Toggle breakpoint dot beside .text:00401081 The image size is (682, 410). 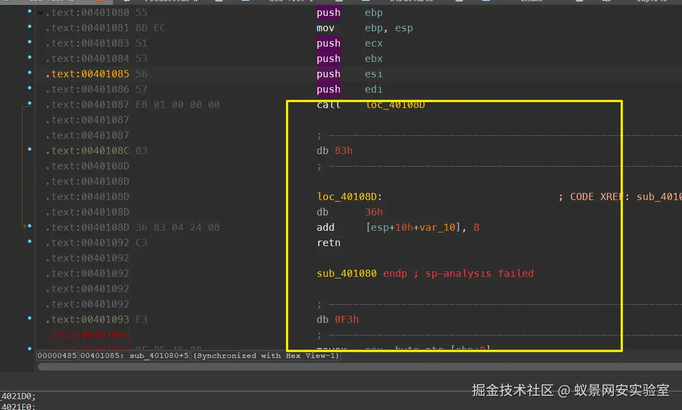pos(30,26)
